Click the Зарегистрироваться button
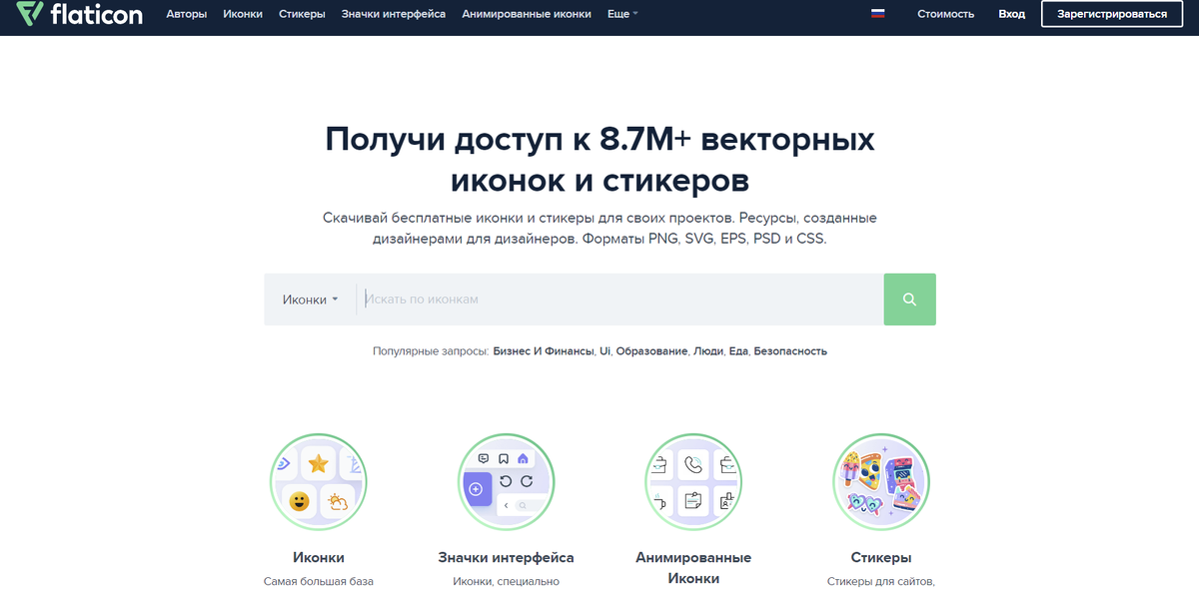 pyautogui.click(x=1111, y=14)
